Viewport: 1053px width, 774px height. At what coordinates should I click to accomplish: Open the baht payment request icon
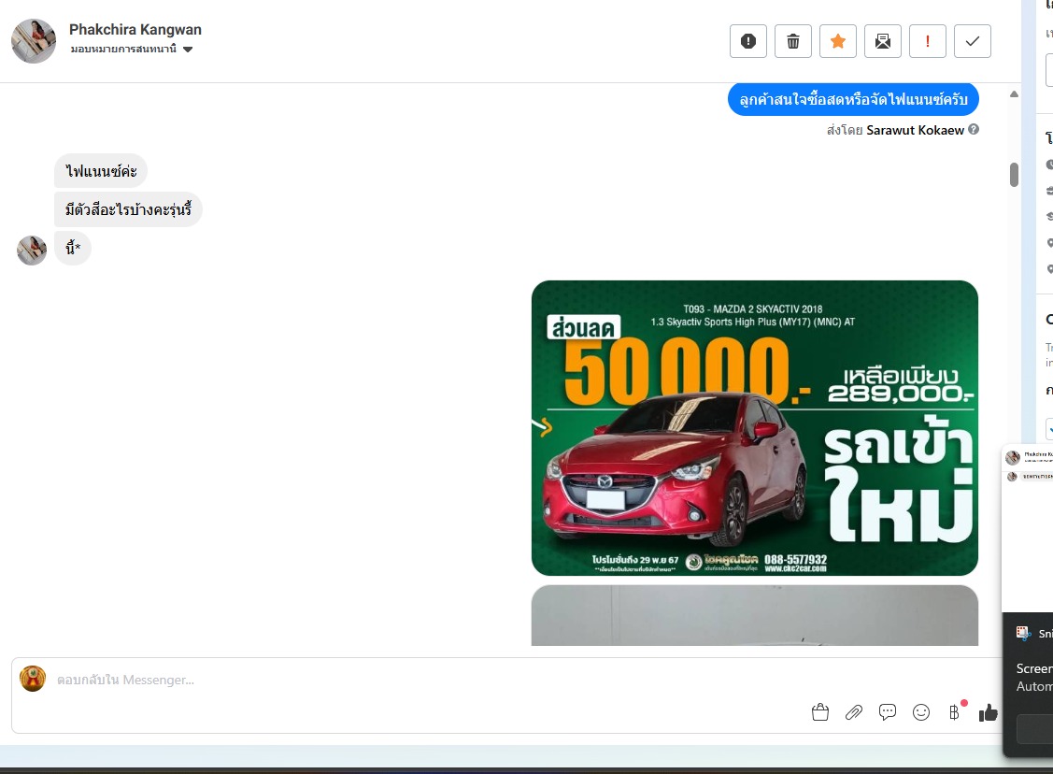point(955,712)
